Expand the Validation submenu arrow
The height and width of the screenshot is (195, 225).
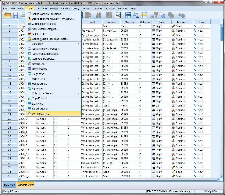coord(78,44)
